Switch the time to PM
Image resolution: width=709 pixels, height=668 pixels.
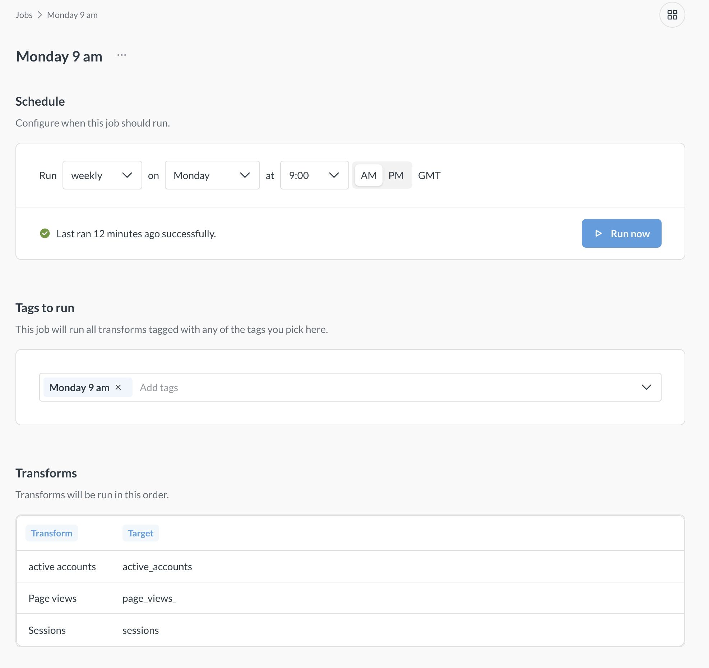(x=396, y=175)
